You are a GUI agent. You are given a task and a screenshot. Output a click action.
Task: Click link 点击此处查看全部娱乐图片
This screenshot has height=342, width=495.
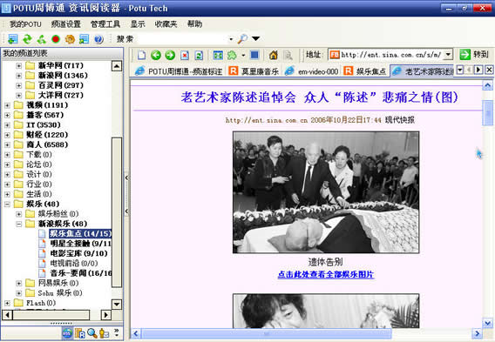tap(326, 274)
